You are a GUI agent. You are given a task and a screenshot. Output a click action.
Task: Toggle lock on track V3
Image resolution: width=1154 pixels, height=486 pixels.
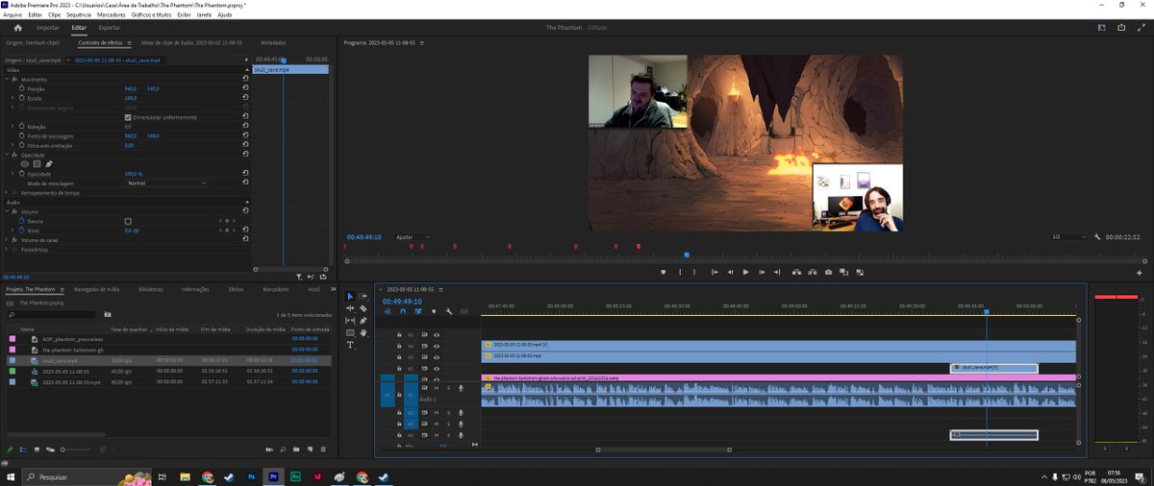(399, 356)
